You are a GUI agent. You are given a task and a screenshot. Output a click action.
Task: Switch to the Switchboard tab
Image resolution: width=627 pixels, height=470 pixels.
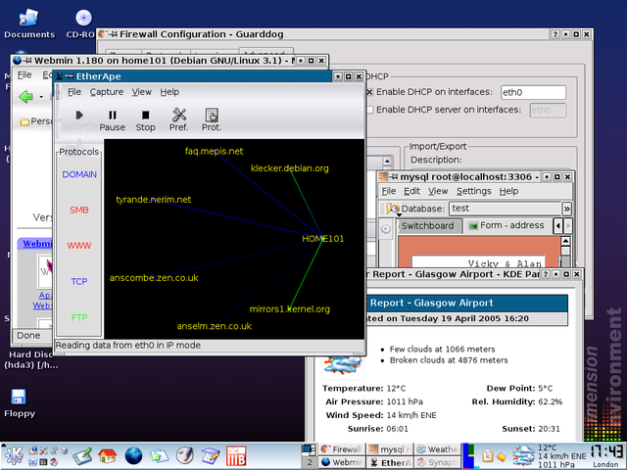coord(427,226)
